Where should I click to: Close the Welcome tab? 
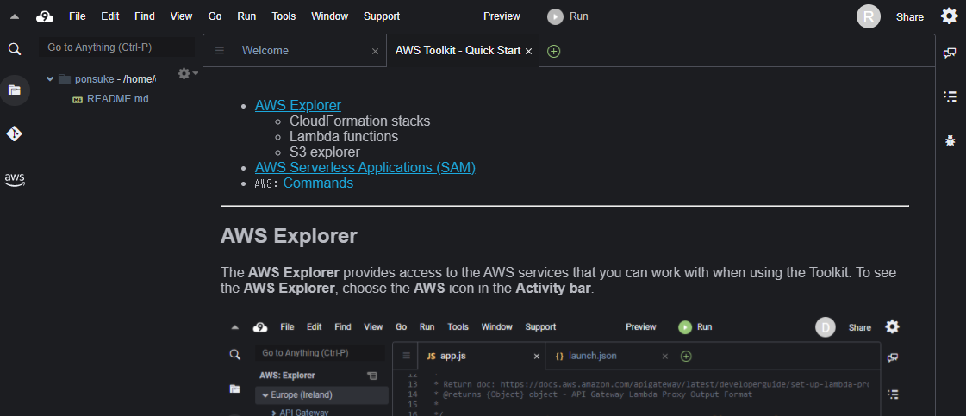(375, 51)
